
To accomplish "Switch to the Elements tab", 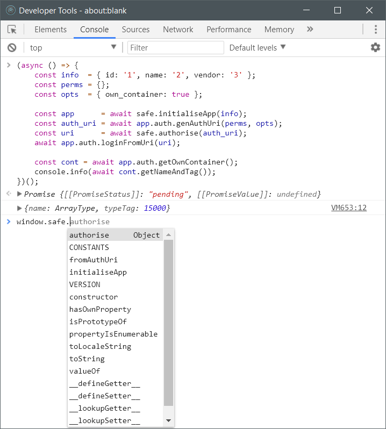I will point(51,30).
